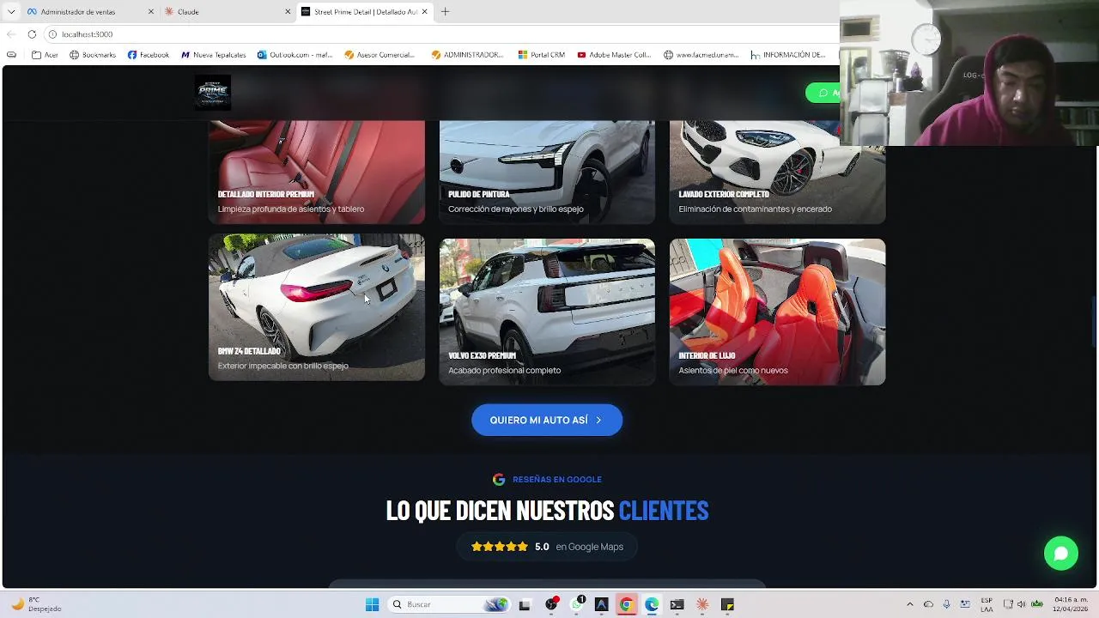Open the INFORMACIÓN DE bookmark
The height and width of the screenshot is (618, 1099).
[788, 55]
